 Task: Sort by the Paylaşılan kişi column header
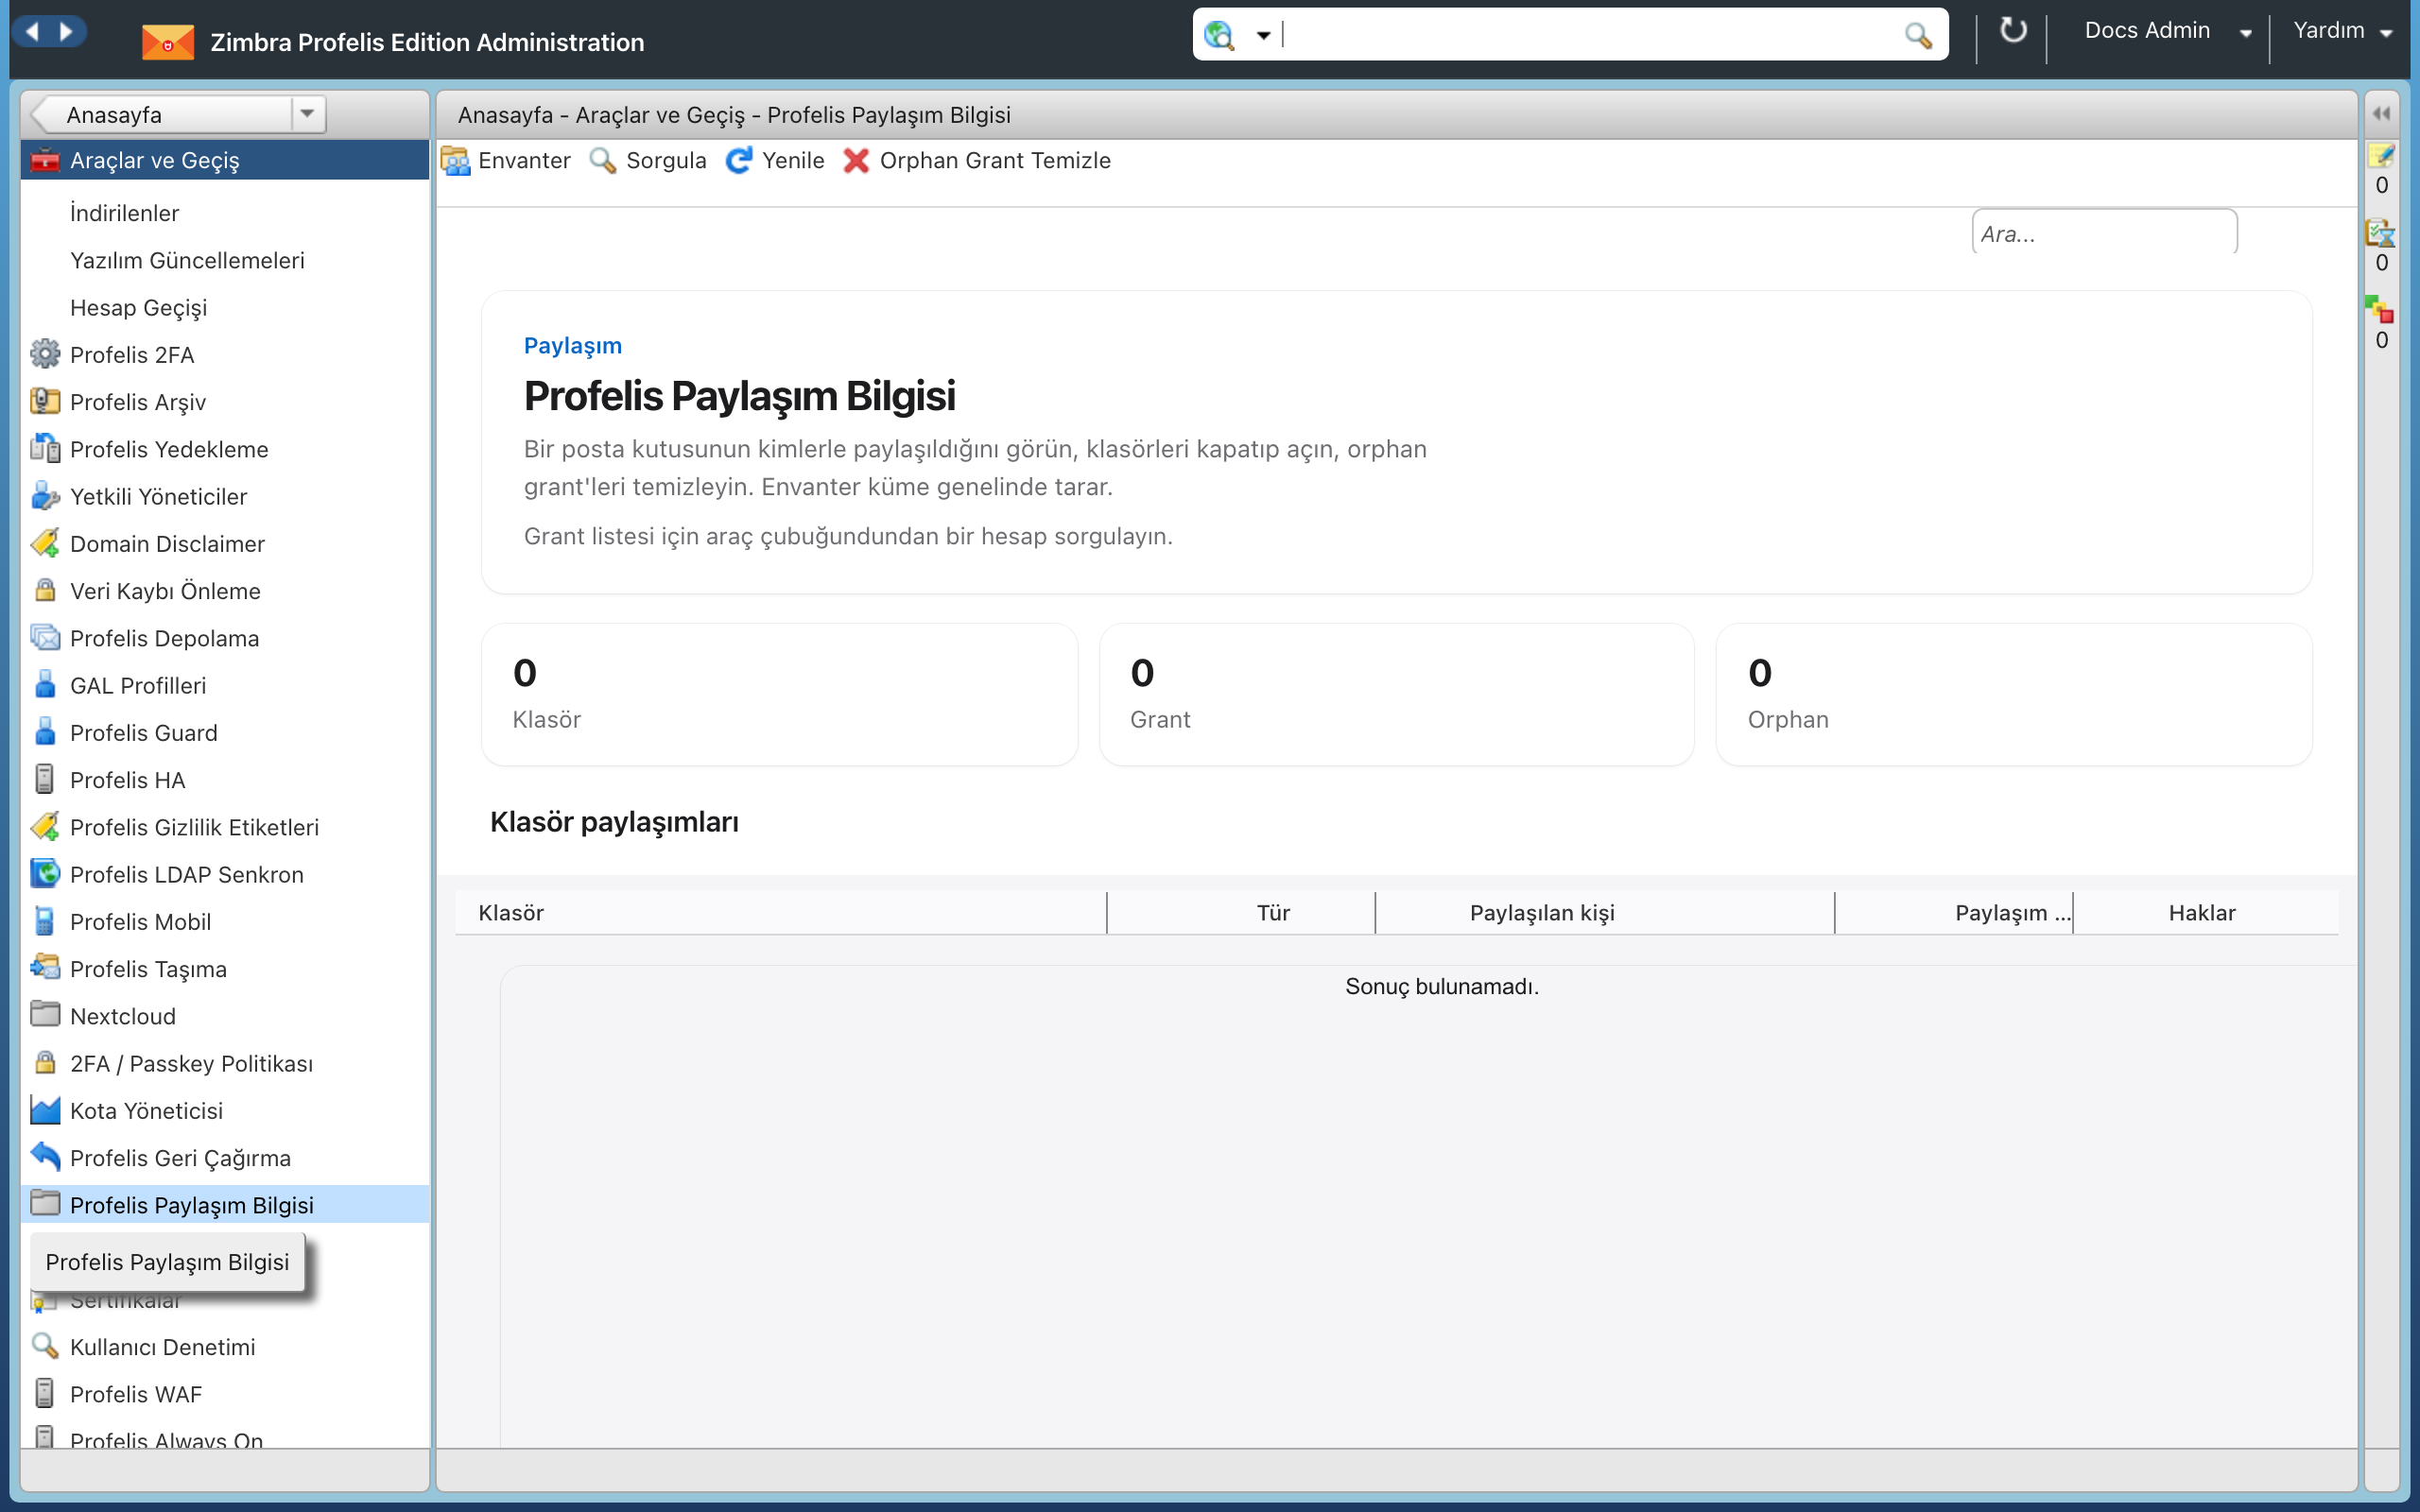1604,912
